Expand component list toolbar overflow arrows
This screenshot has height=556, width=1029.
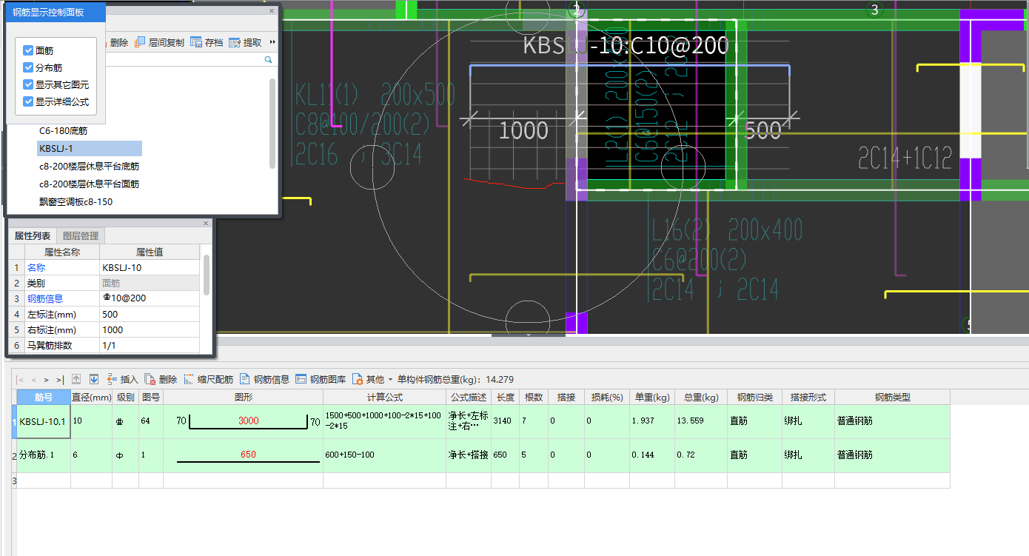point(272,42)
